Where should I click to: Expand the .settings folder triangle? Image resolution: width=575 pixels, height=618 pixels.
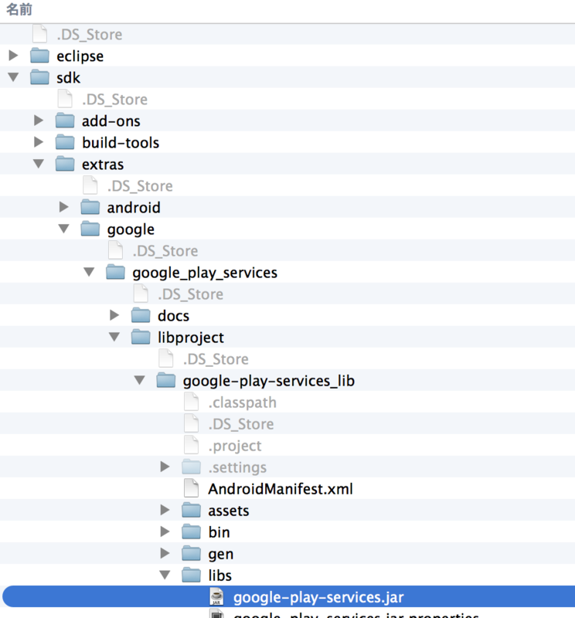165,467
